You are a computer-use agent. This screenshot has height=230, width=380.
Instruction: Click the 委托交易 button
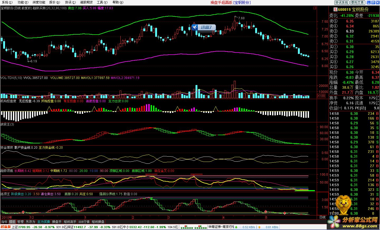click(358, 2)
